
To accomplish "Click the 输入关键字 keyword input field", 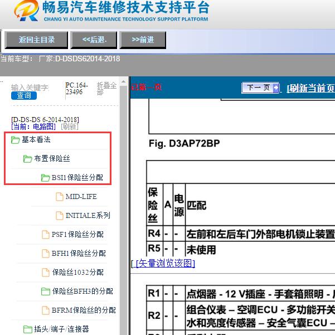I will point(30,88).
